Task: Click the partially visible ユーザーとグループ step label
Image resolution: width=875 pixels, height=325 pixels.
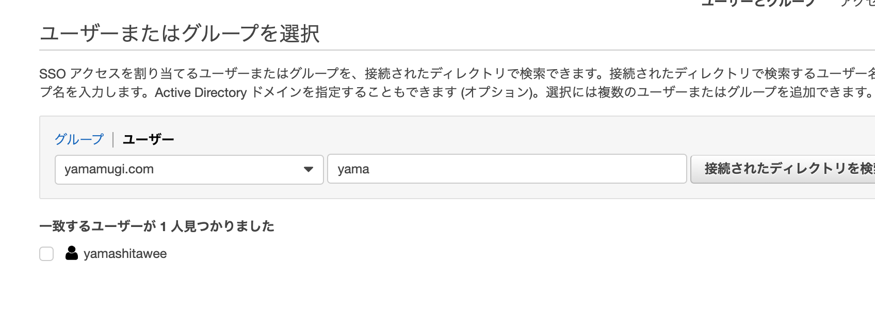Action: click(758, 3)
